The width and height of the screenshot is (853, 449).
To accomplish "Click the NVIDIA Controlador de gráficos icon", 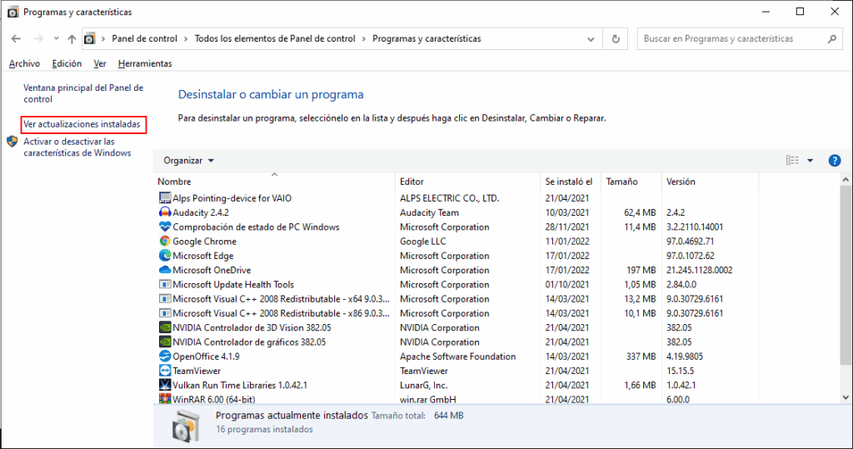I will point(164,342).
